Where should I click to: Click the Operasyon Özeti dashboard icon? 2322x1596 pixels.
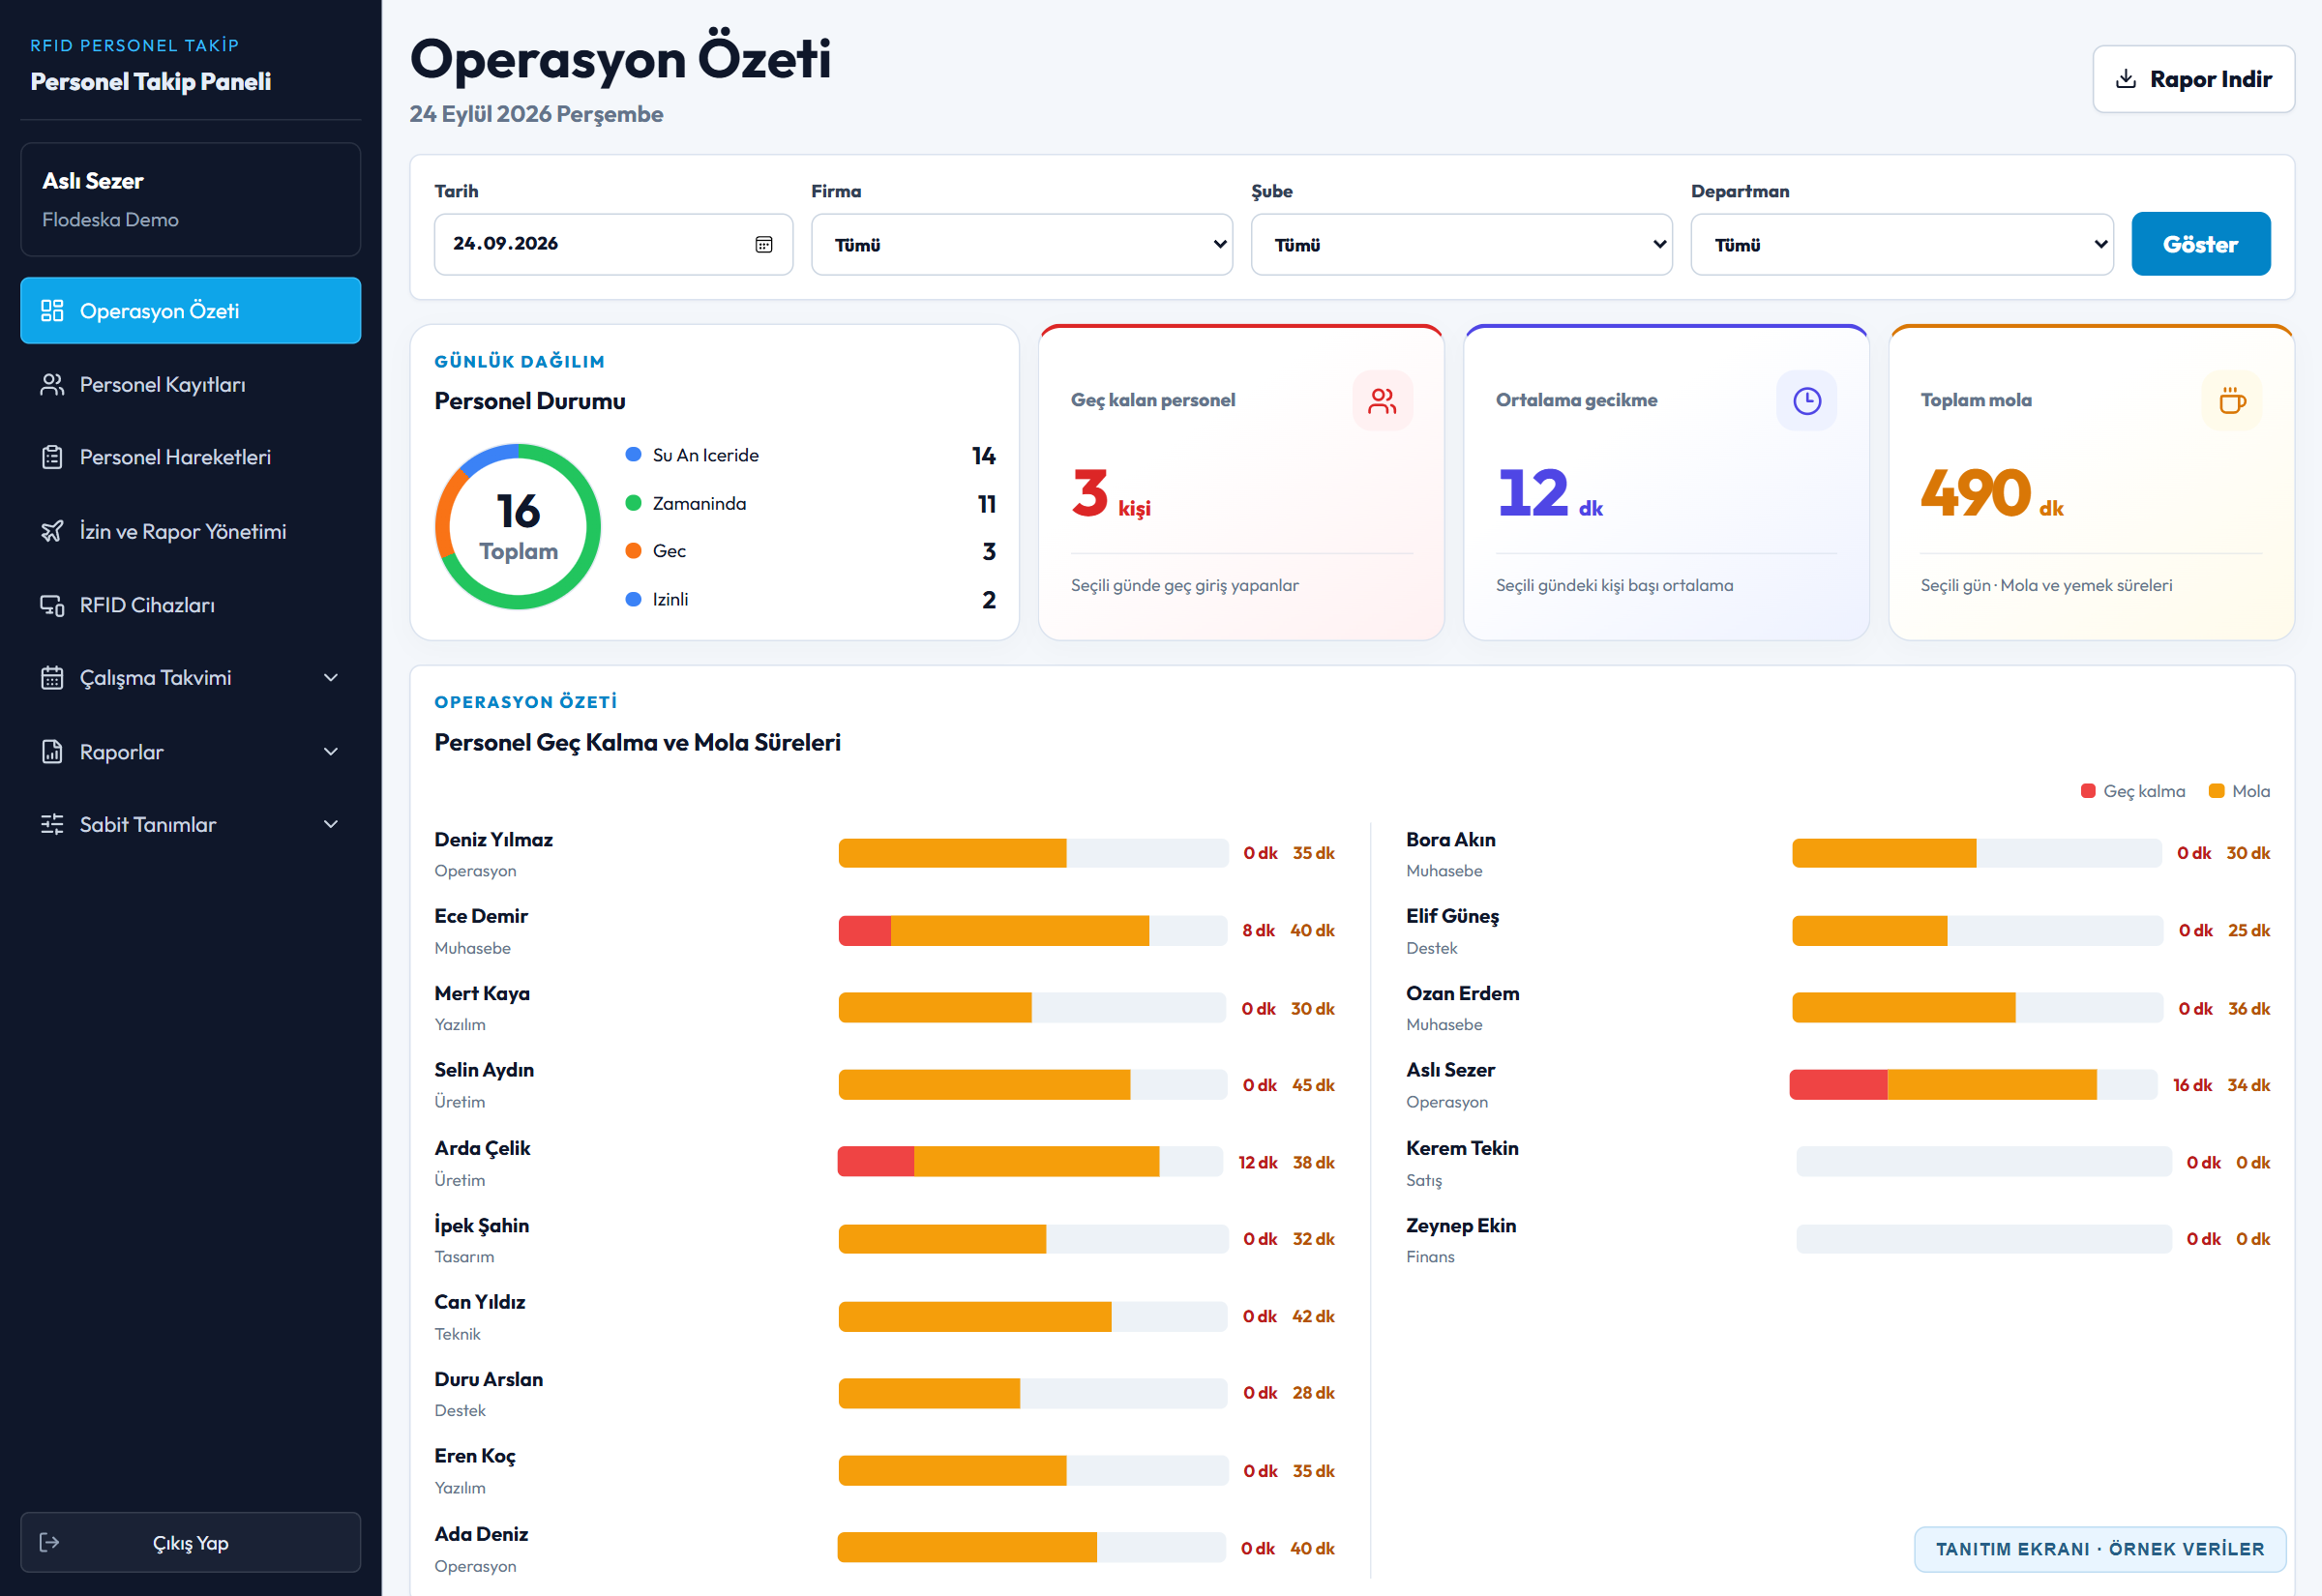click(x=52, y=310)
